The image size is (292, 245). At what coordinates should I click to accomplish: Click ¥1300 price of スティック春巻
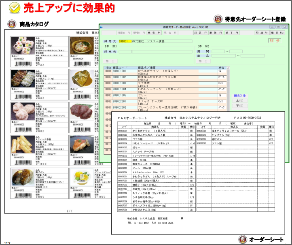[41, 164]
